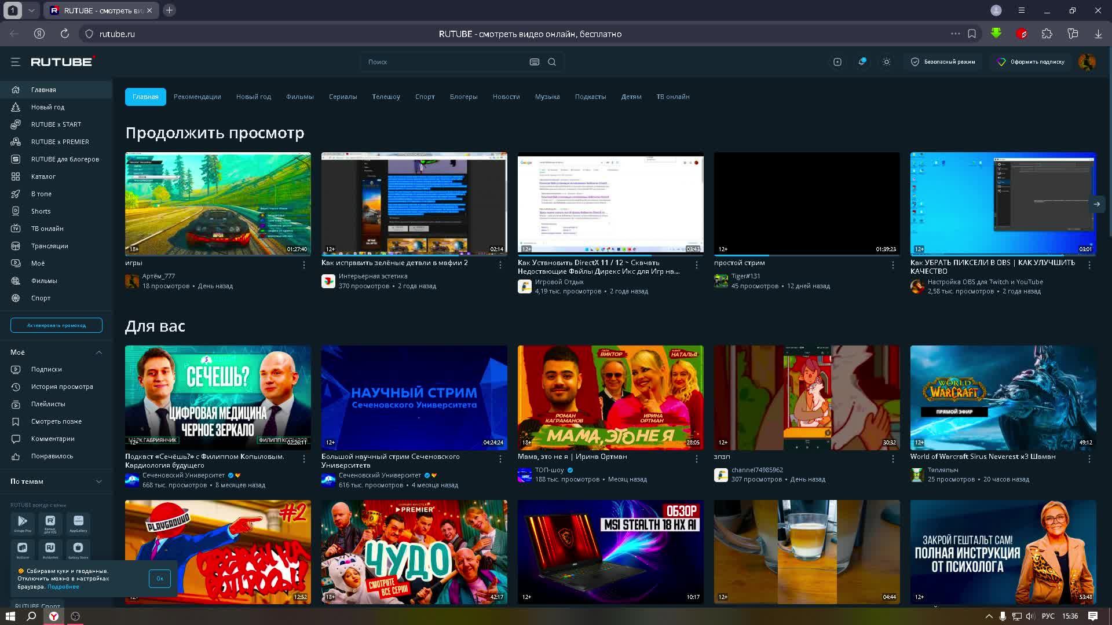Click Yandex browser bookmark icon in address bar
The image size is (1112, 625).
pos(972,34)
